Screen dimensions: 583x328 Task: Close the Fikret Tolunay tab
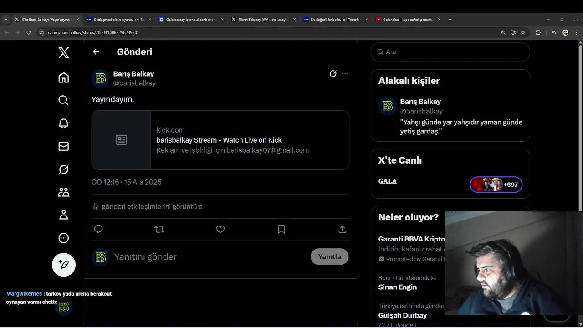click(x=294, y=20)
